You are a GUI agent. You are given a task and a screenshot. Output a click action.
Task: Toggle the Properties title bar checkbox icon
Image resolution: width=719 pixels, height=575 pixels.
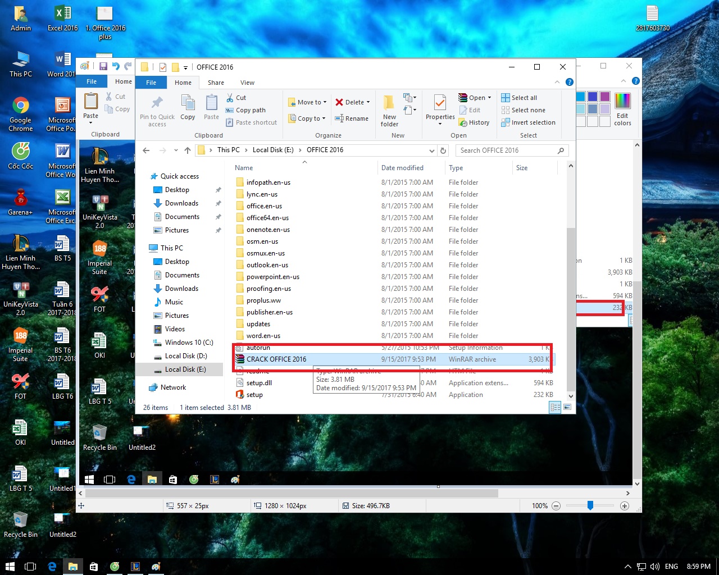(163, 67)
